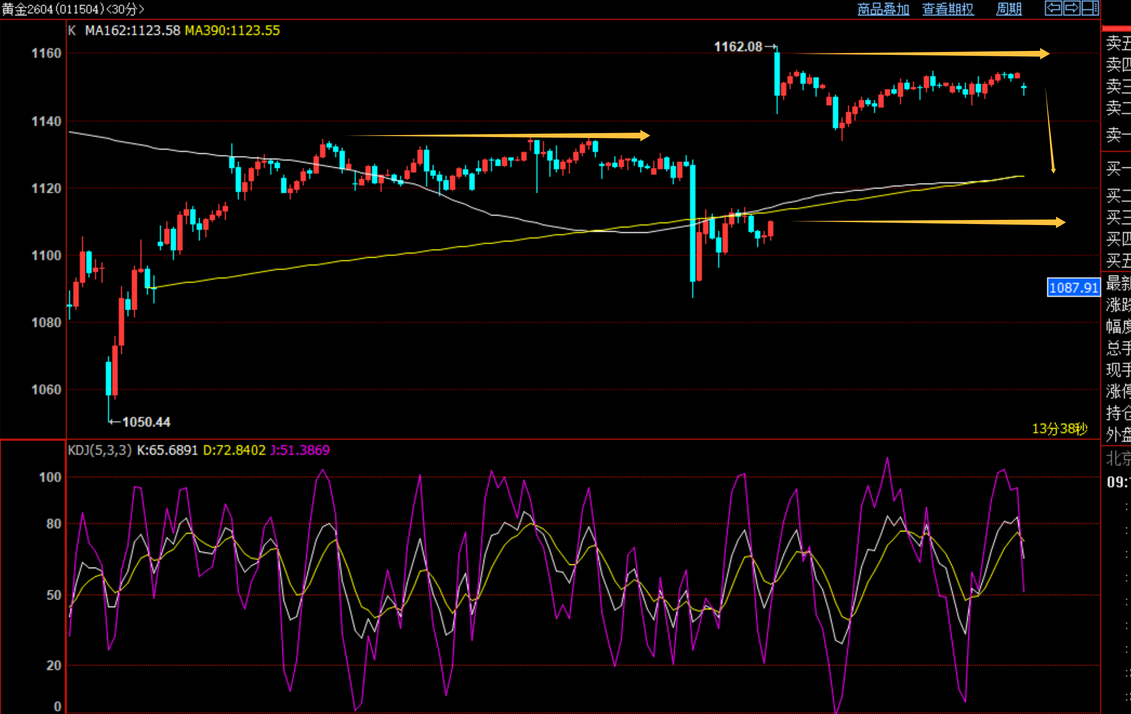The width and height of the screenshot is (1131, 714).
Task: Select the MA162 indicator label
Action: pos(132,31)
